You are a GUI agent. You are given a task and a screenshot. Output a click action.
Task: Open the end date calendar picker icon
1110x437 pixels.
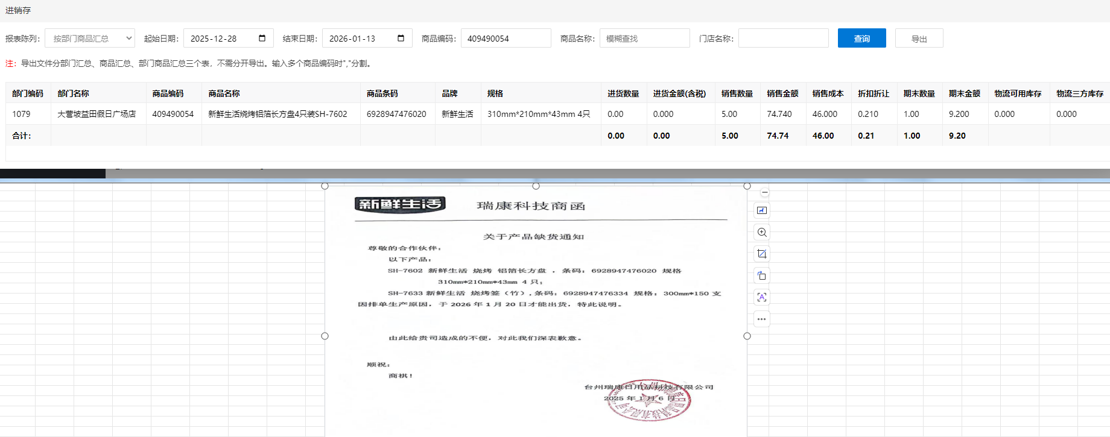coord(401,38)
